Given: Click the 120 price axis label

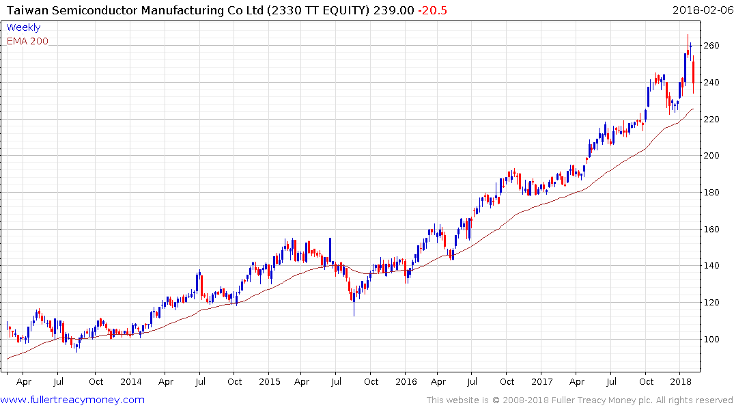Looking at the screenshot, I should pos(711,303).
